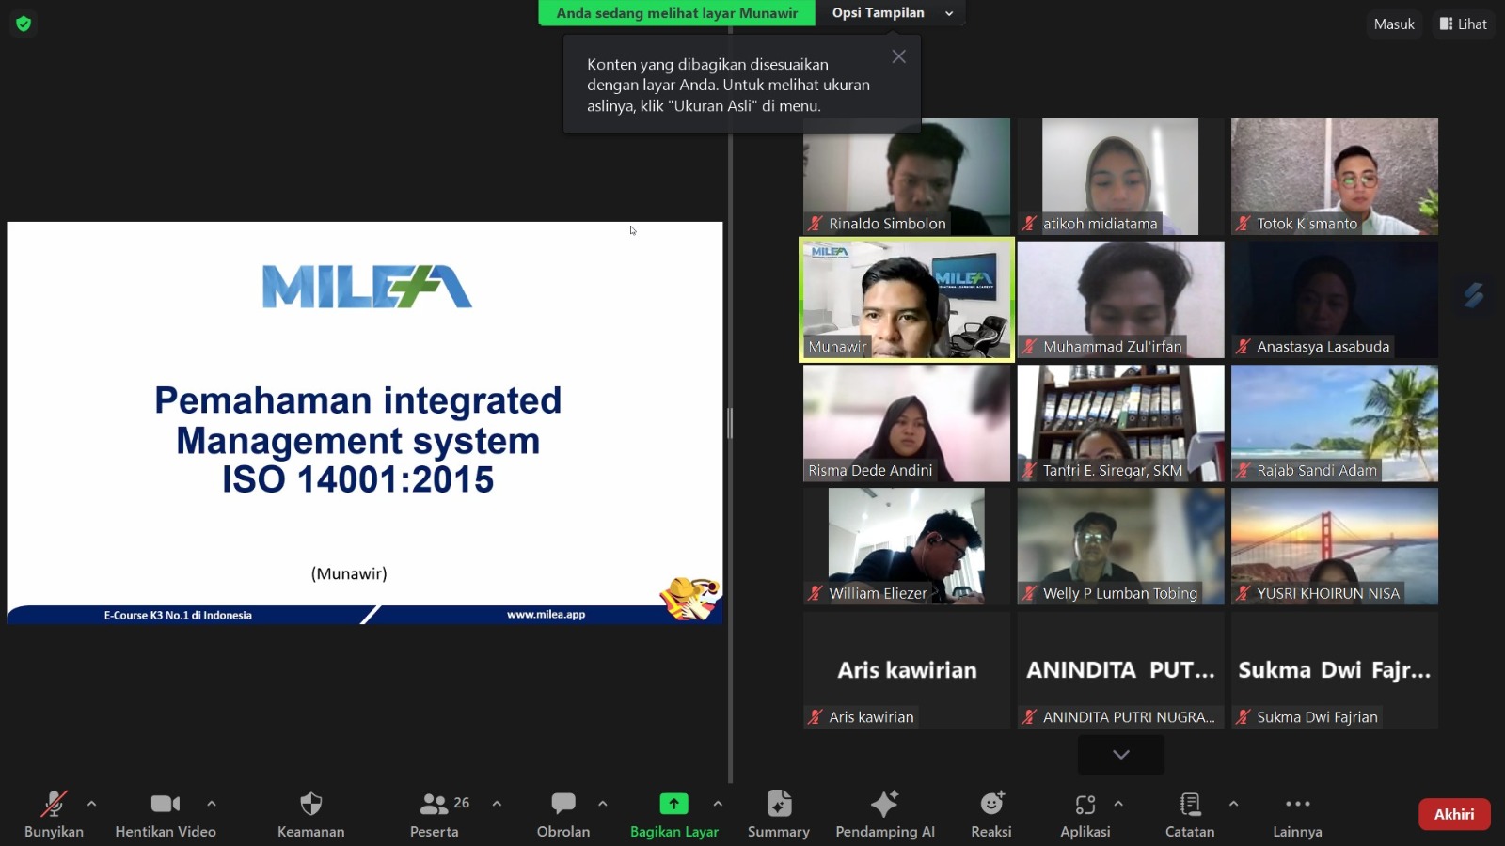Select Aris kawirian participant tile

pyautogui.click(x=907, y=670)
